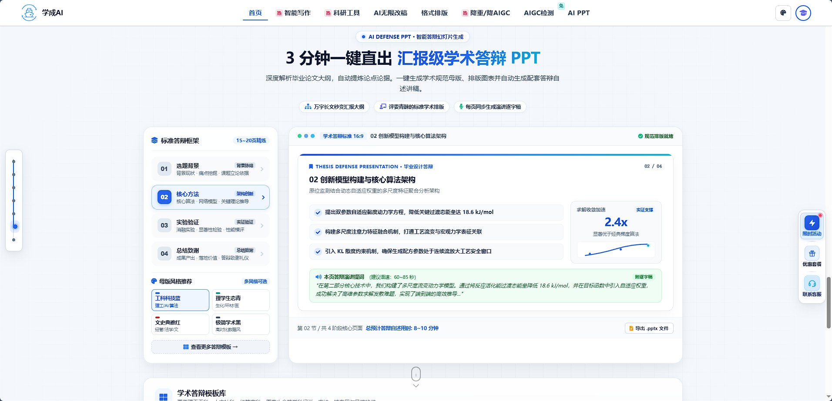
Task: Toggle check mark on 引入 KL 散度约束机制 item
Action: pyautogui.click(x=318, y=251)
